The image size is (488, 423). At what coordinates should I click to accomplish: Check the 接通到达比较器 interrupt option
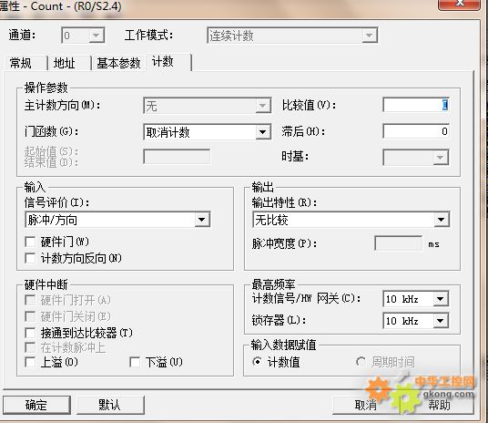(30, 333)
